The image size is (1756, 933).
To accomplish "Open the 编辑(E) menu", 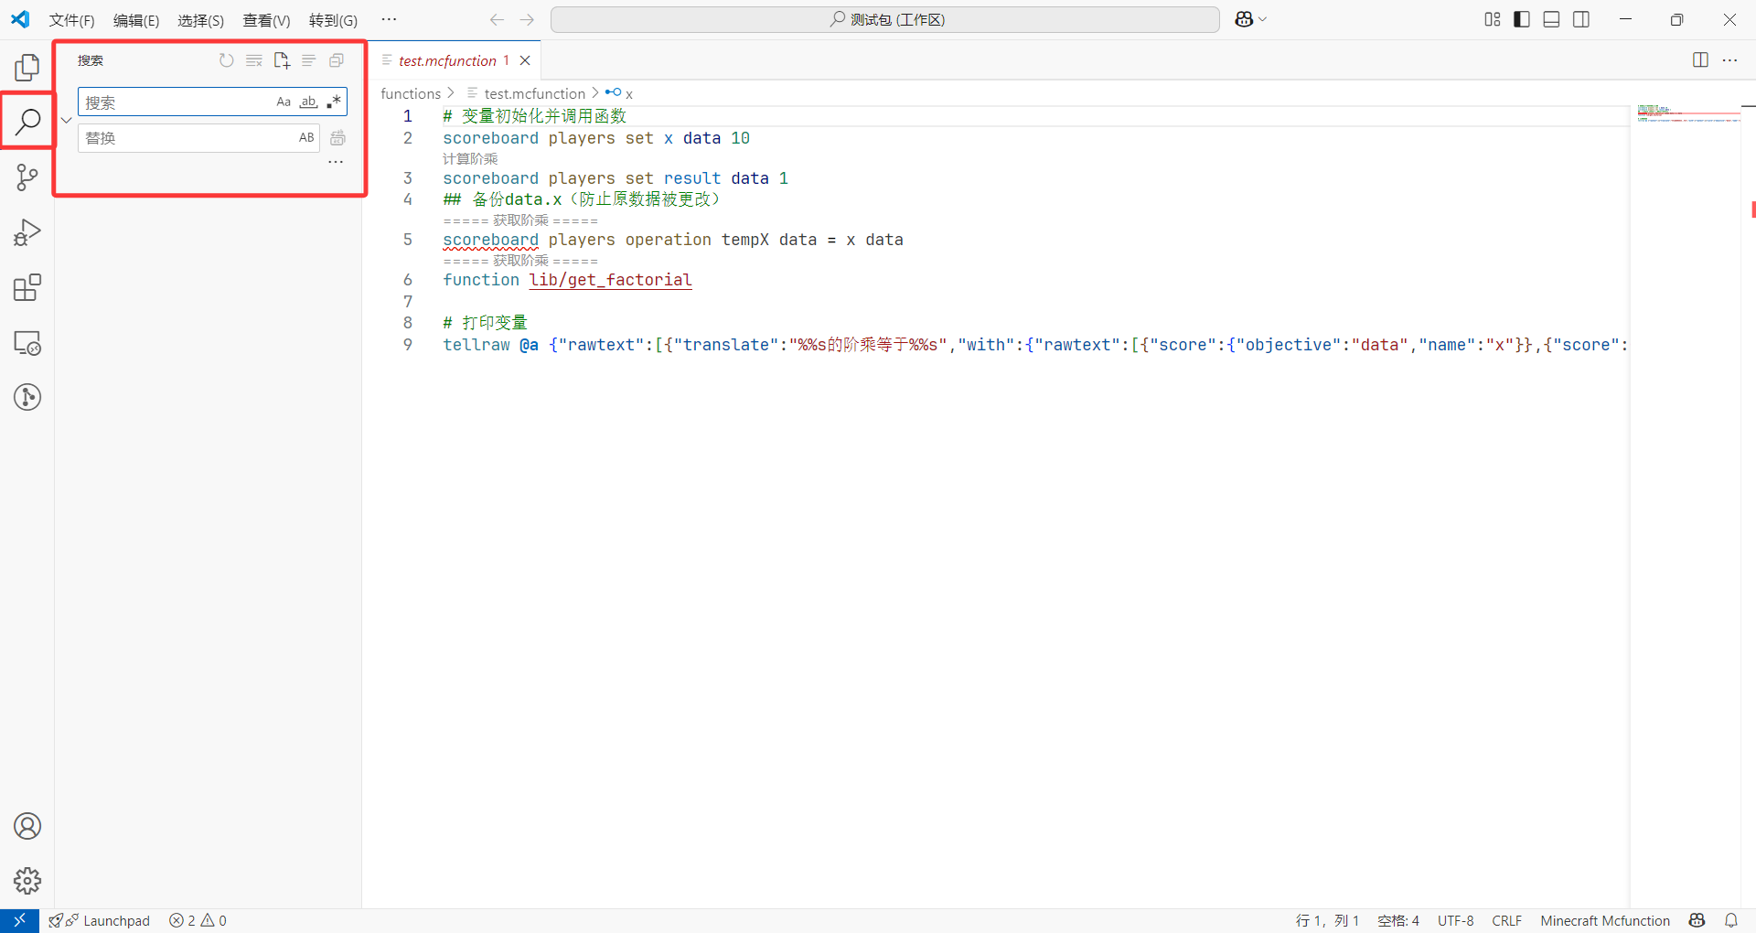I will coord(136,20).
